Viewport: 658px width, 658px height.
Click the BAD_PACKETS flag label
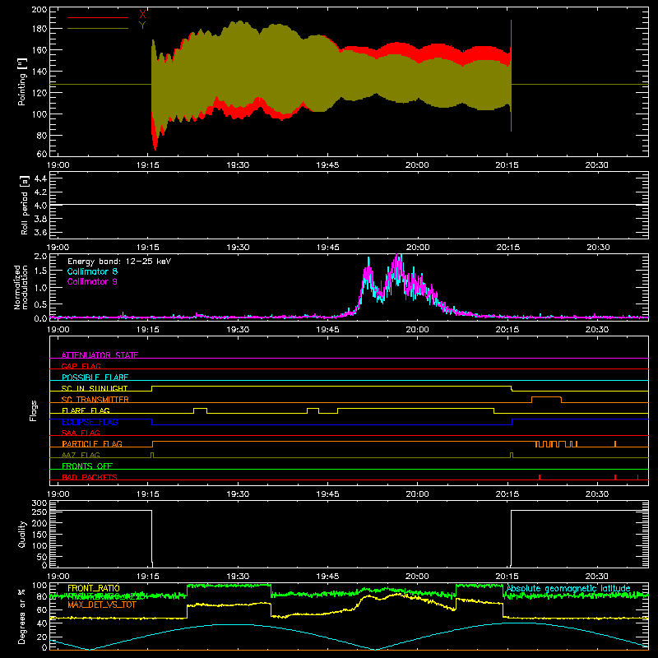tap(90, 477)
